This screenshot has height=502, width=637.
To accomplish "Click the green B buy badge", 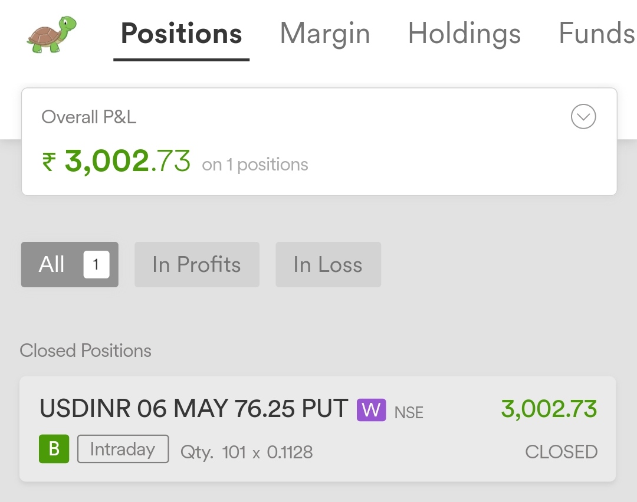I will point(54,449).
